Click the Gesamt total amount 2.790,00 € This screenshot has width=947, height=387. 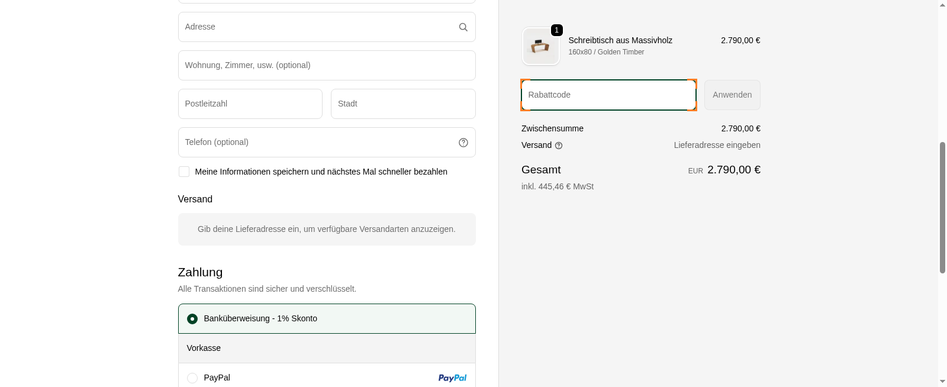[734, 170]
